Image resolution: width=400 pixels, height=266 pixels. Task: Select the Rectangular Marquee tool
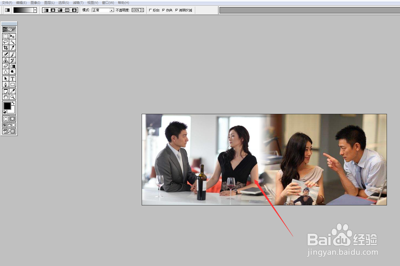(x=5, y=36)
